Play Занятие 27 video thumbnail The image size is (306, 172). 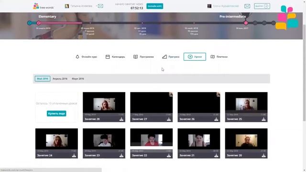(152, 104)
